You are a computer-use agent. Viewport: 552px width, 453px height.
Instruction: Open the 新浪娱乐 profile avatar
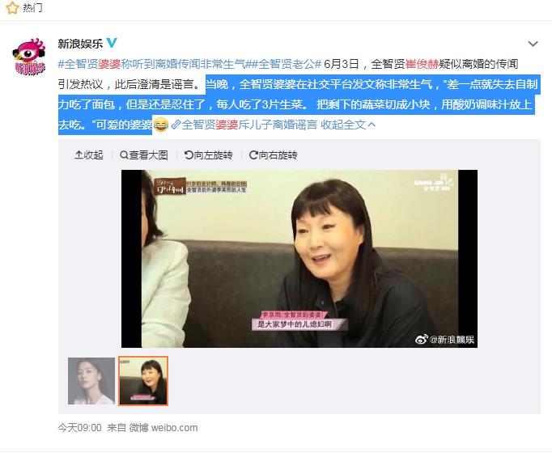[x=29, y=57]
